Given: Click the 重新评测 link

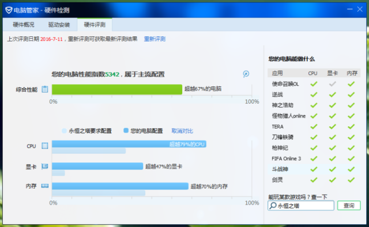Looking at the screenshot, I should (155, 39).
